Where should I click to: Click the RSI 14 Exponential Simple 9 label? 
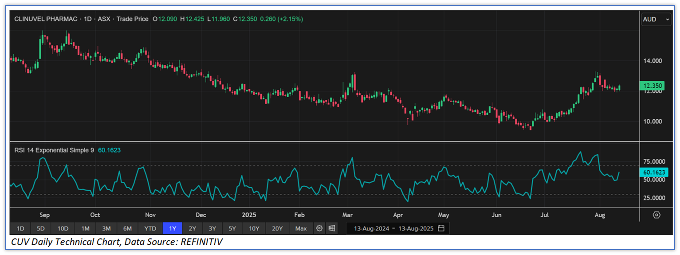pyautogui.click(x=54, y=150)
